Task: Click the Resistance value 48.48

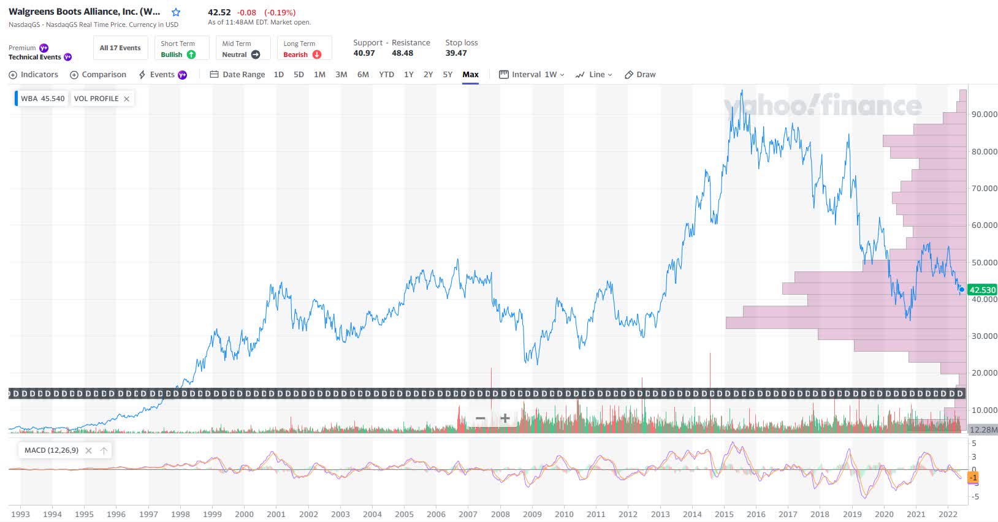Action: coord(403,53)
